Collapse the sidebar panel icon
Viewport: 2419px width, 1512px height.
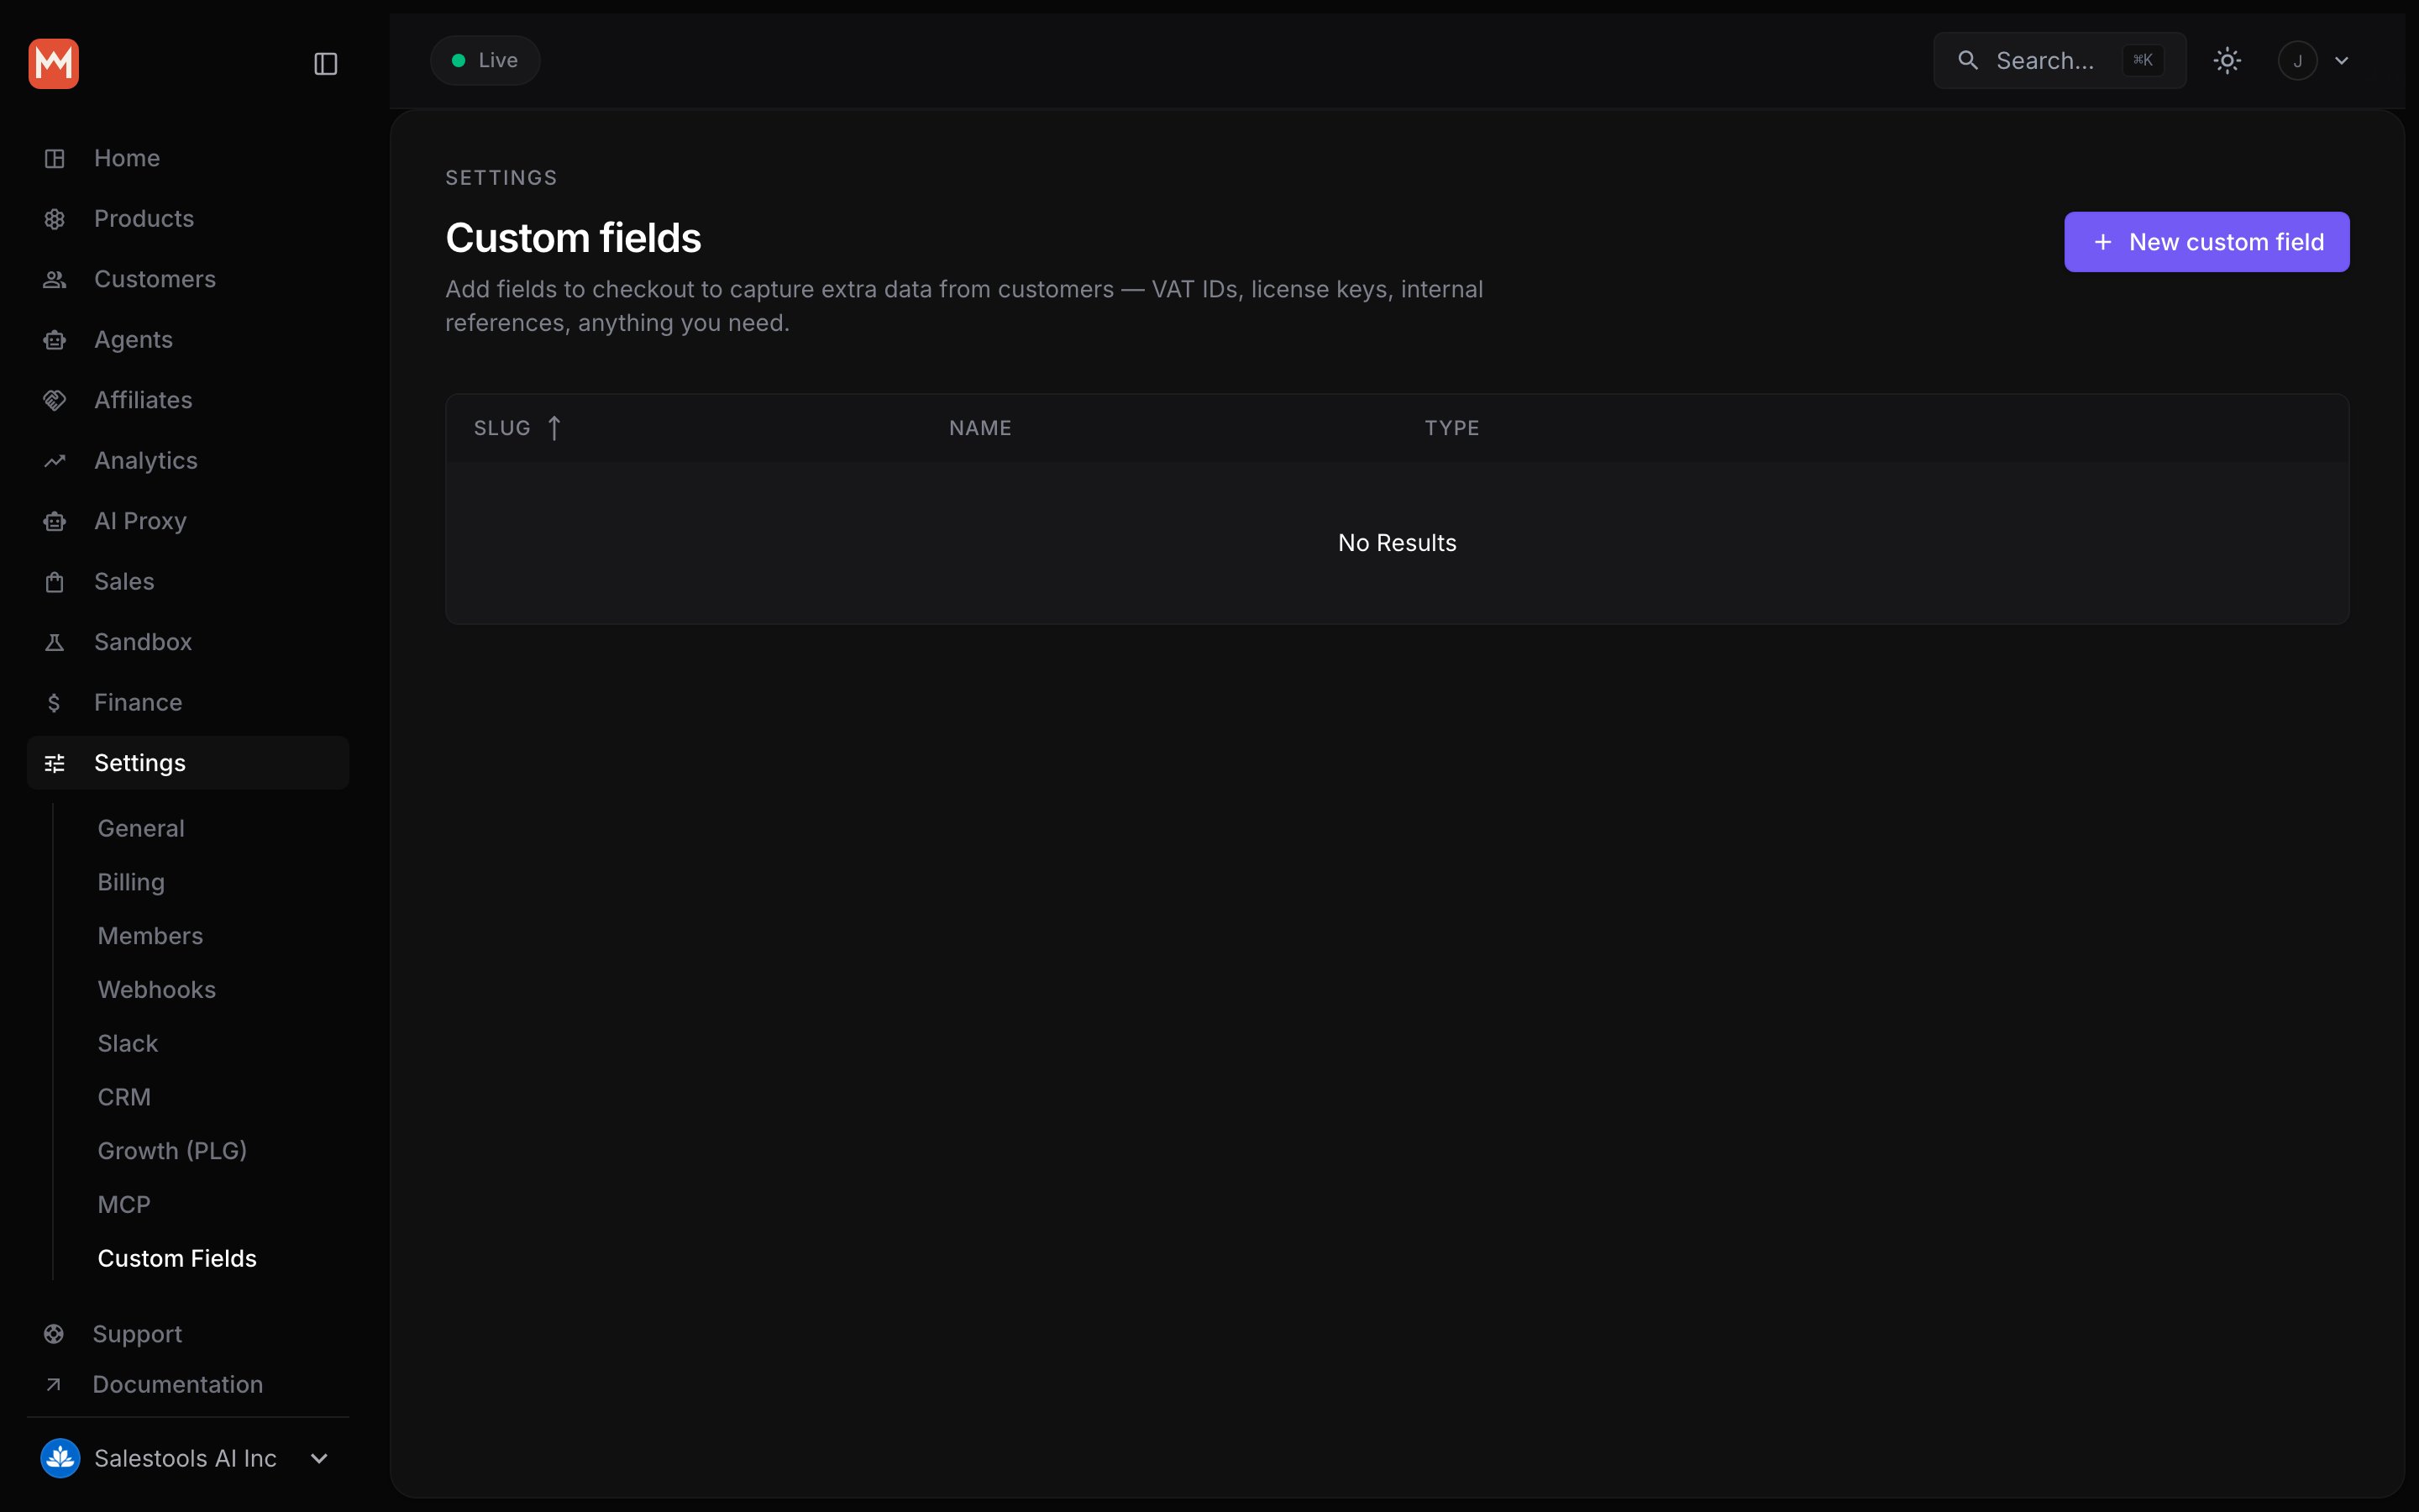coord(326,64)
